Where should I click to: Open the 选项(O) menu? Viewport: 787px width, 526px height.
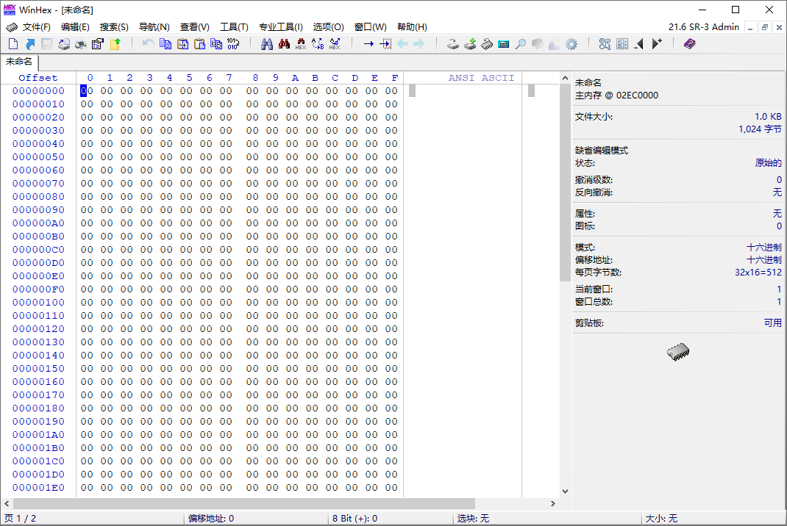click(x=328, y=27)
